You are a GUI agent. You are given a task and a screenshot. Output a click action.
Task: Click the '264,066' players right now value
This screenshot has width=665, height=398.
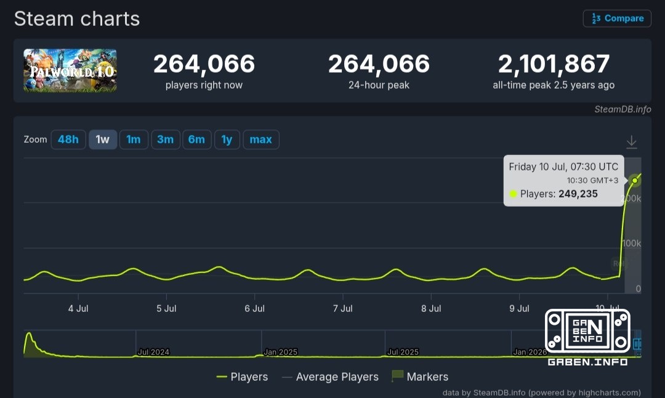[x=204, y=64]
